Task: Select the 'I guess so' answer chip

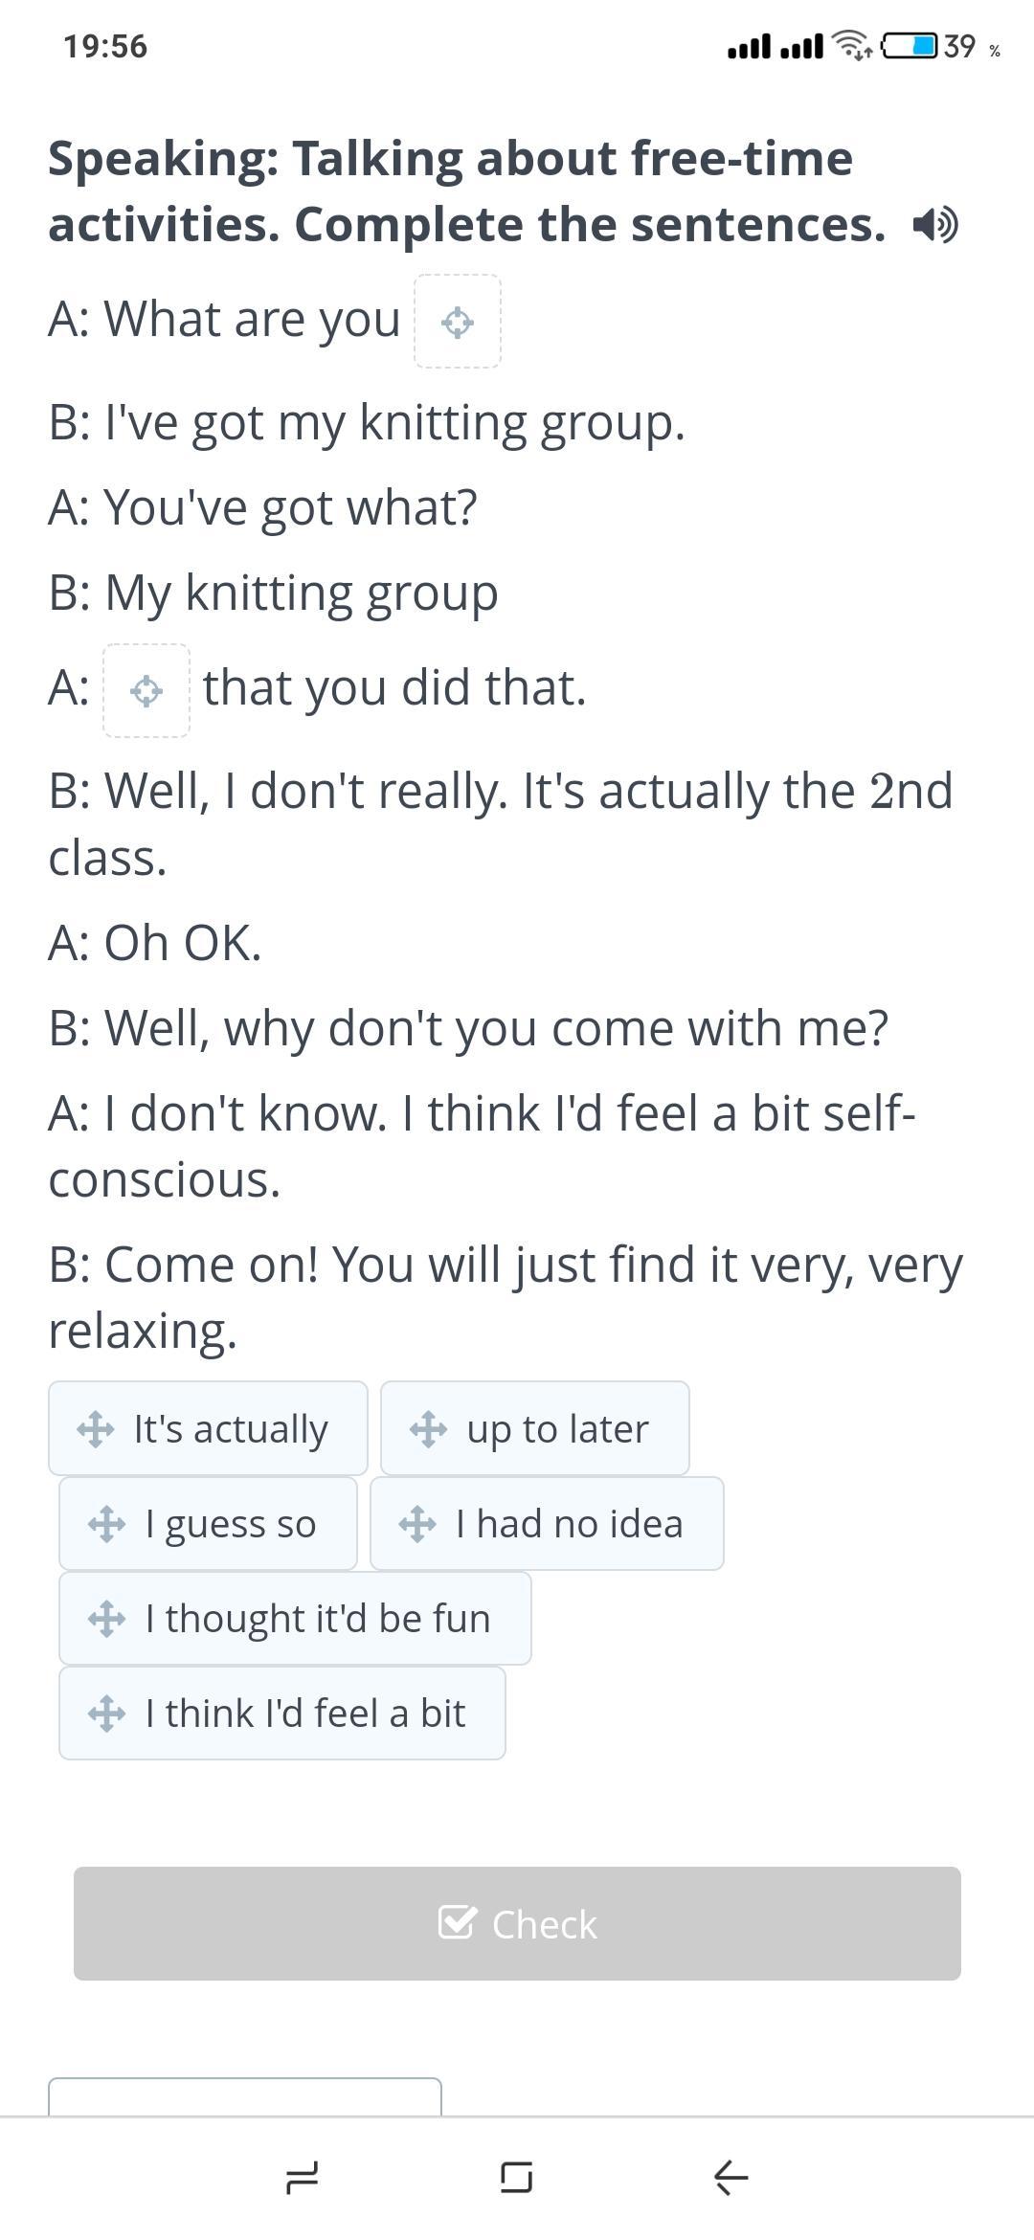Action: click(x=230, y=1524)
